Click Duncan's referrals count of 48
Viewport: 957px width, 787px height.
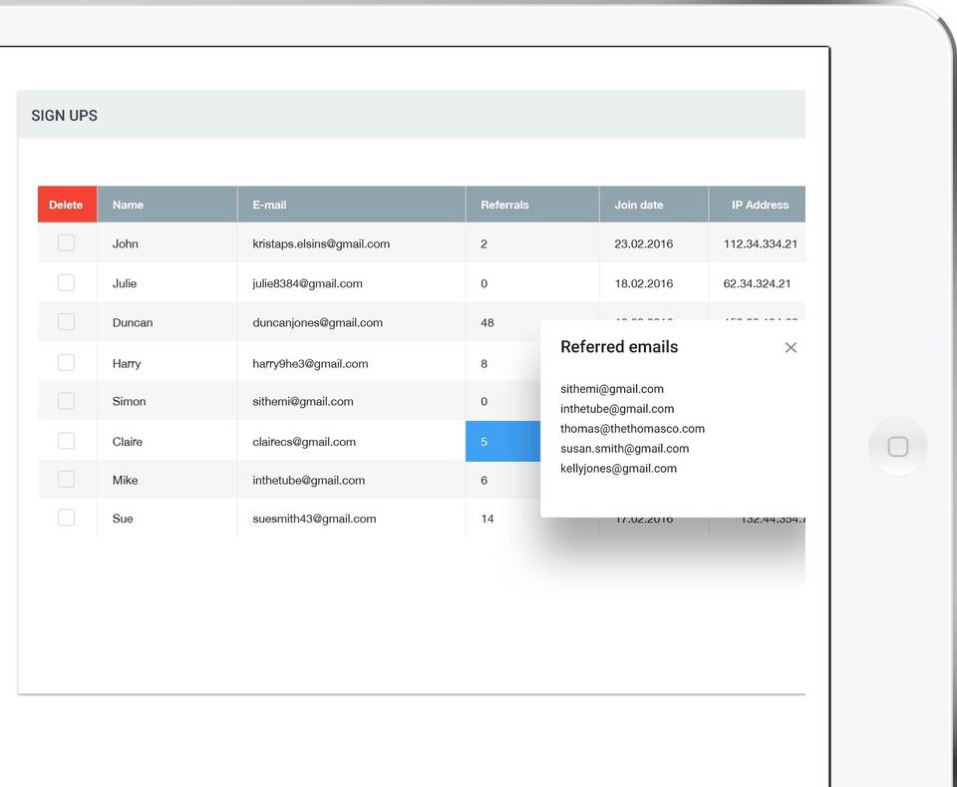pyautogui.click(x=487, y=323)
